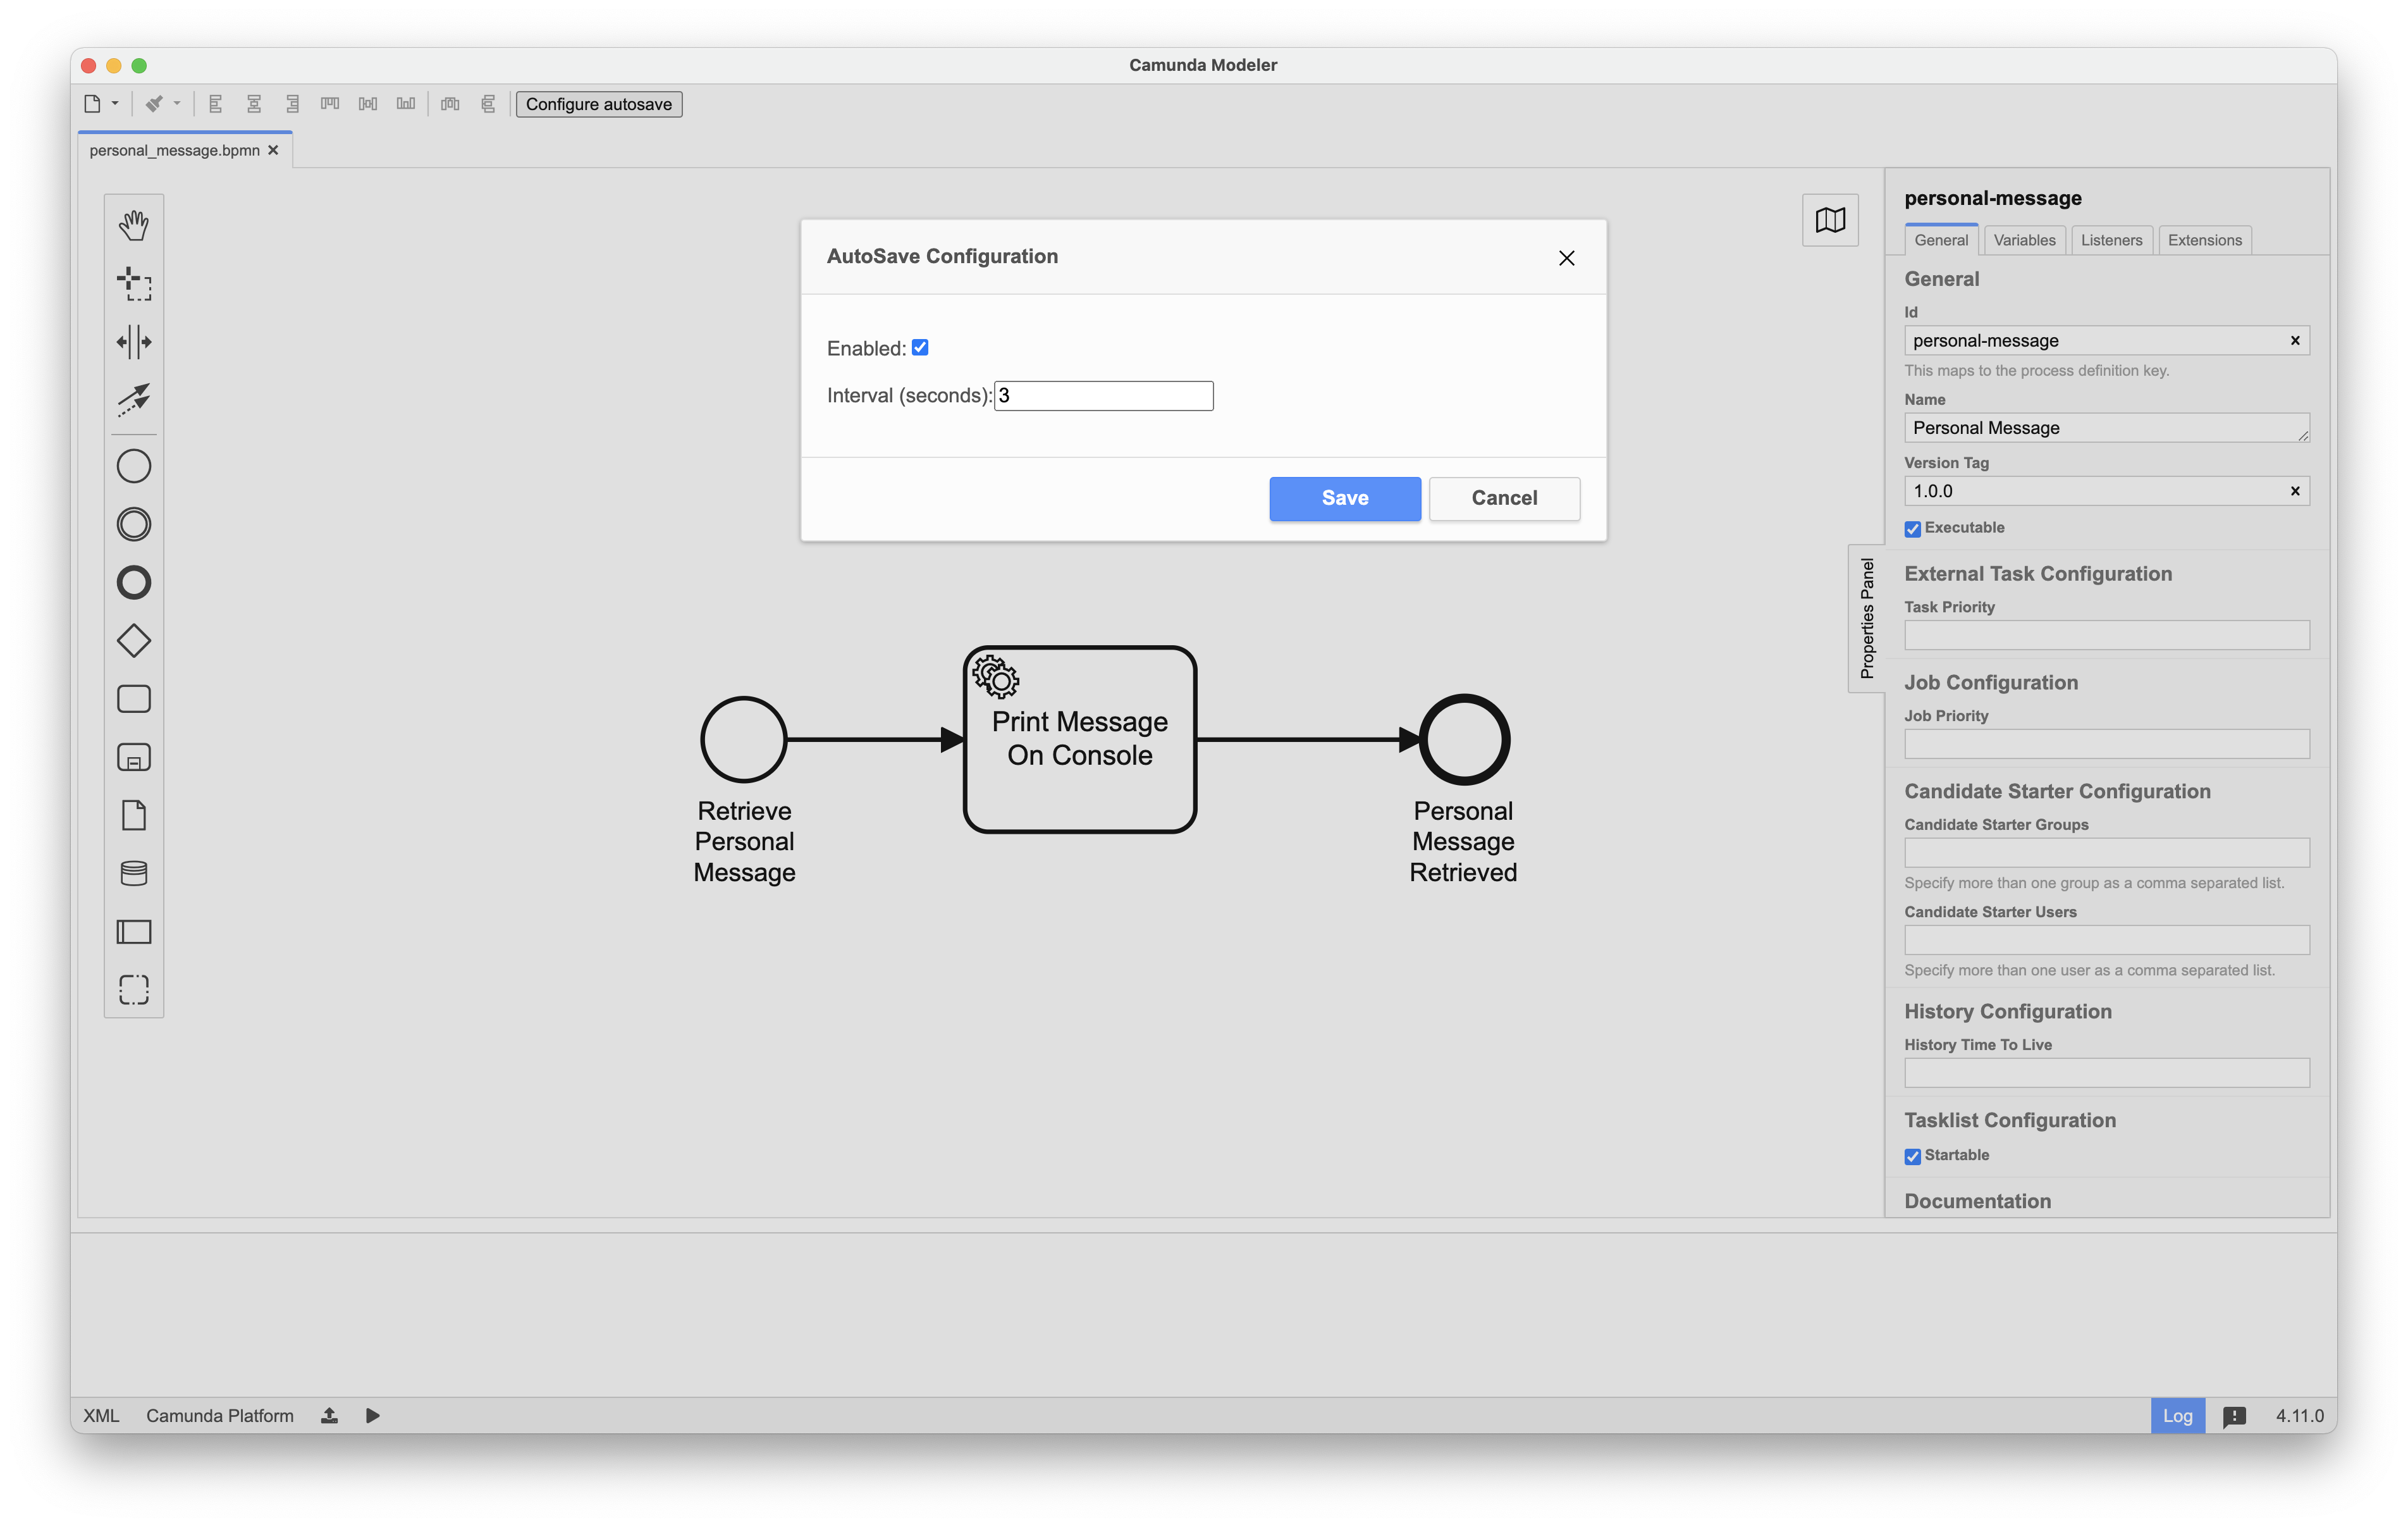2408x1527 pixels.
Task: Switch to General properties tab
Action: tap(1941, 240)
